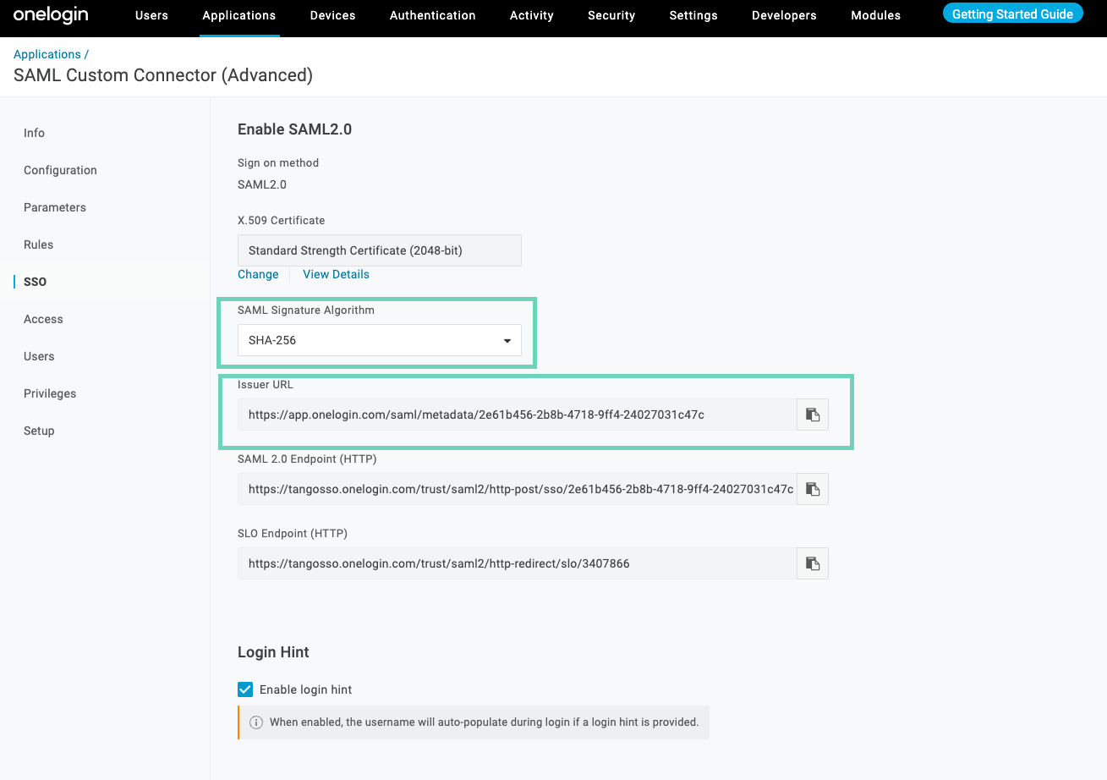
Task: Go to the Access sidebar tab
Action: 43,319
